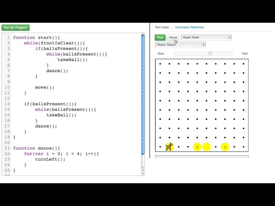This screenshot has width=275, height=206.
Task: Open the Super Karel dropdown
Action: 206,37
